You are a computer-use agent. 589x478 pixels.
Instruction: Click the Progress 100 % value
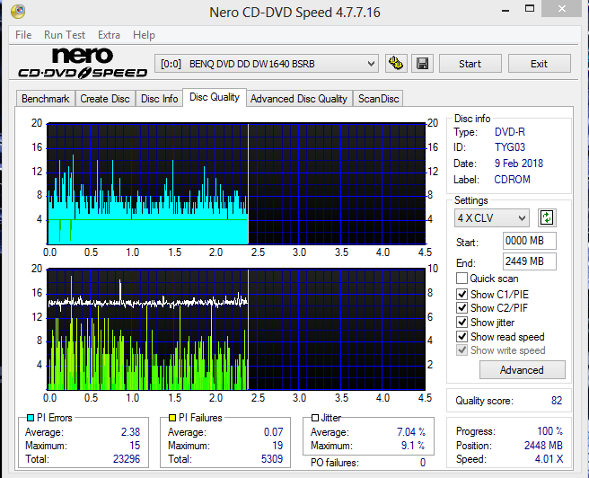pos(549,431)
